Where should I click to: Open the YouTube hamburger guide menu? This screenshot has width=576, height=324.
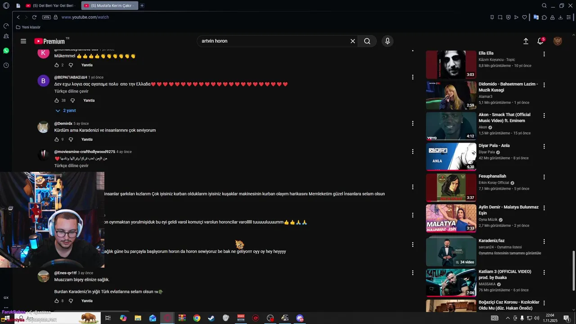(23, 41)
